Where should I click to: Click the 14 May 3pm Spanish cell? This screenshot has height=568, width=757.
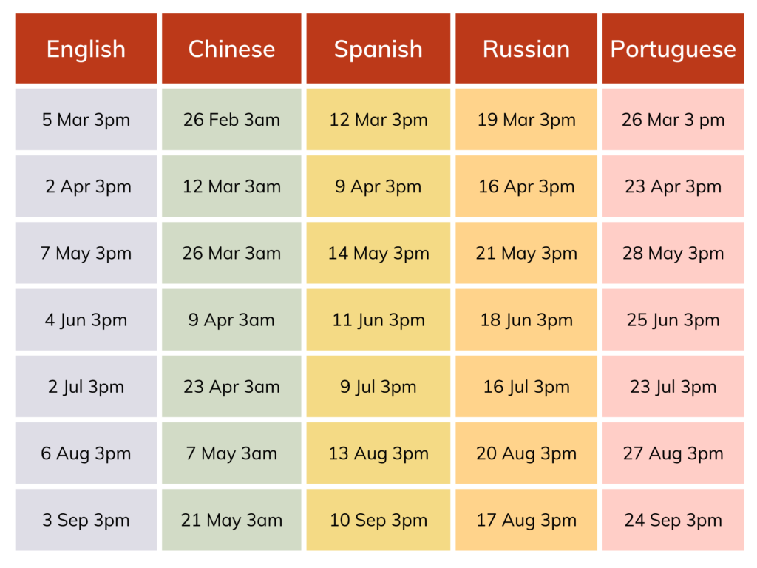(378, 254)
